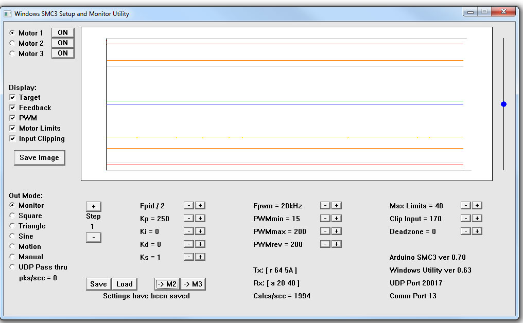Screen dimensions: 523x323
Task: Select Motion out mode
Action: [12, 246]
